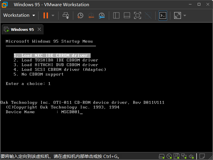Click the Startup Menu title text
The width and height of the screenshot is (213, 160).
coord(49,41)
